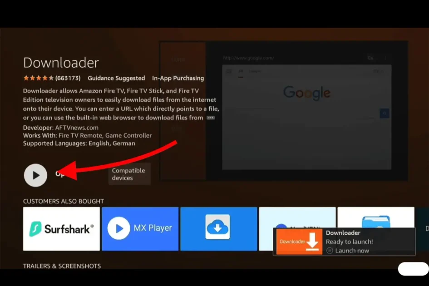Open the Compatible devices option
429x286 pixels.
(128, 174)
